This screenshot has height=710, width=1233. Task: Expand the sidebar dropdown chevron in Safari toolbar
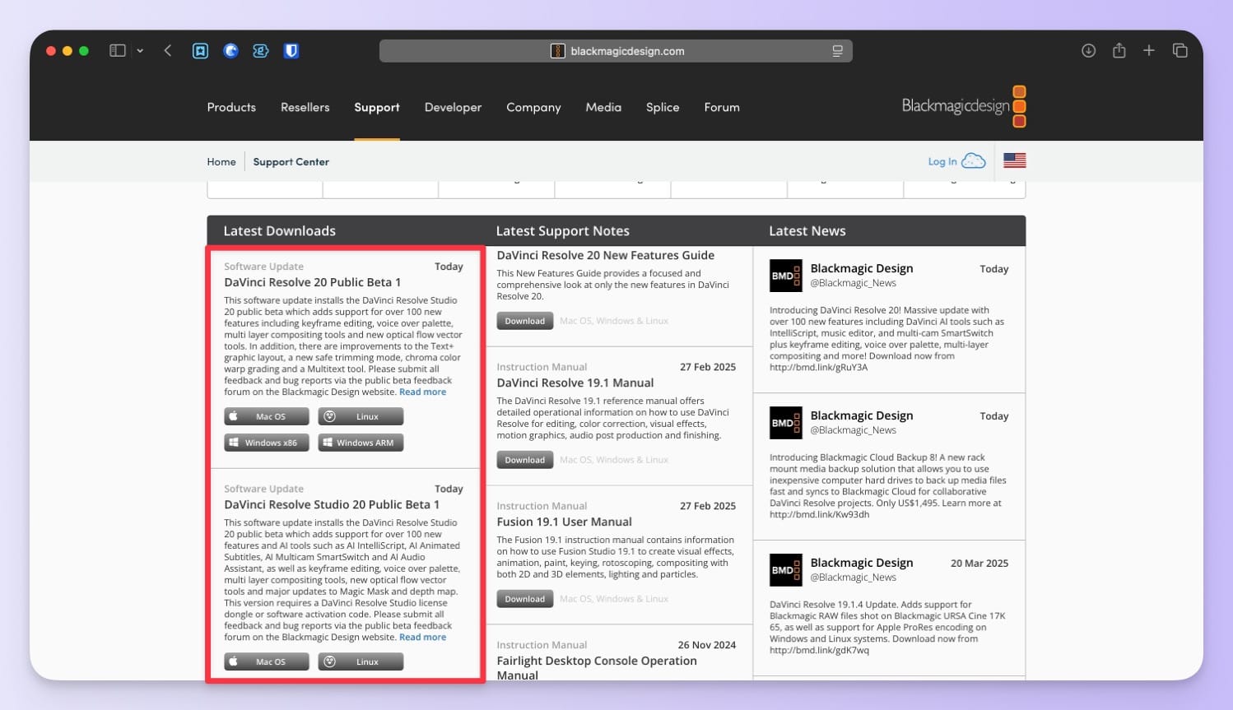[140, 51]
